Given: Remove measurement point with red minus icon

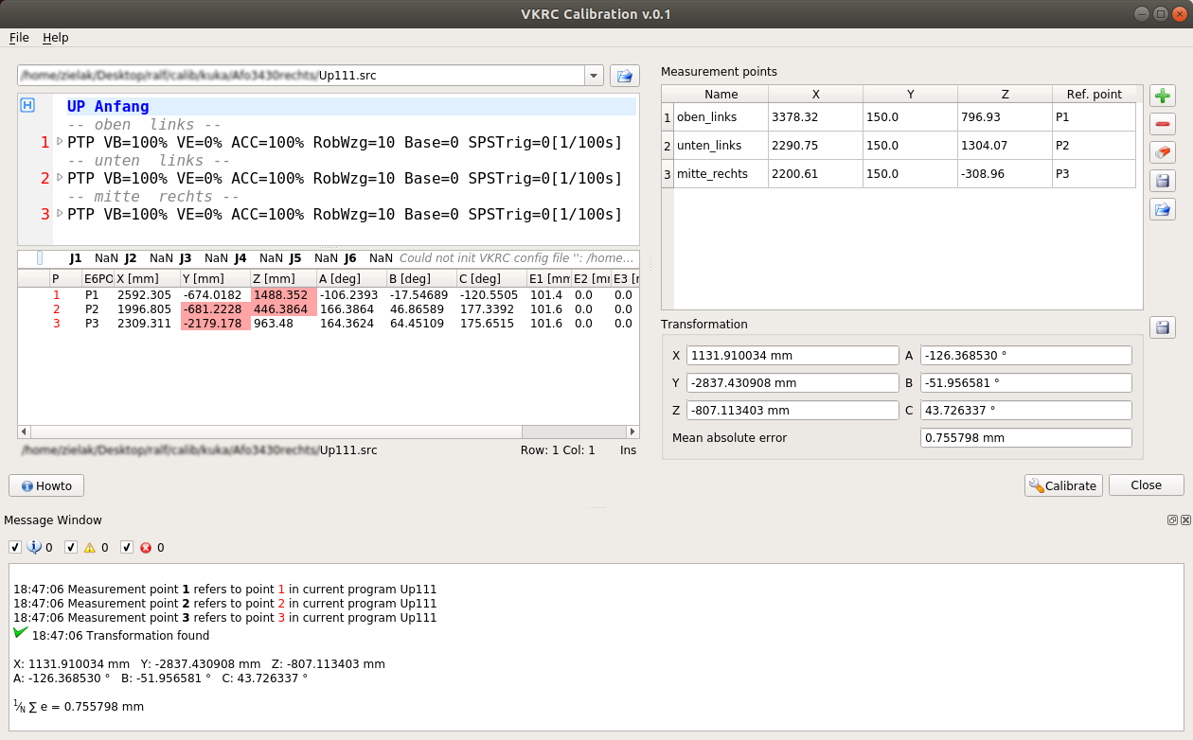Looking at the screenshot, I should coord(1163,124).
